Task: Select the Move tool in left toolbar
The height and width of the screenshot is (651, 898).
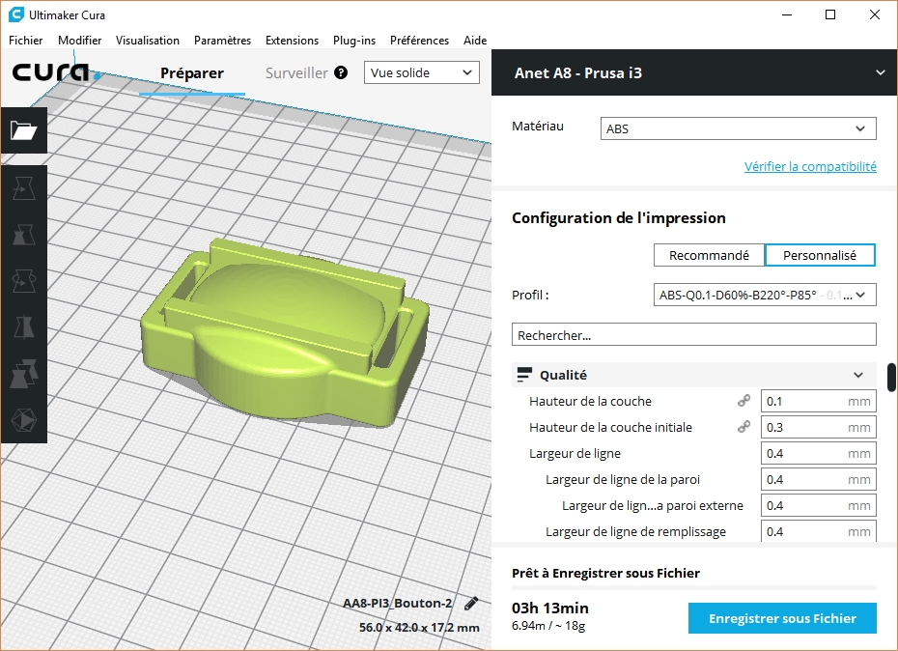Action: pos(23,188)
